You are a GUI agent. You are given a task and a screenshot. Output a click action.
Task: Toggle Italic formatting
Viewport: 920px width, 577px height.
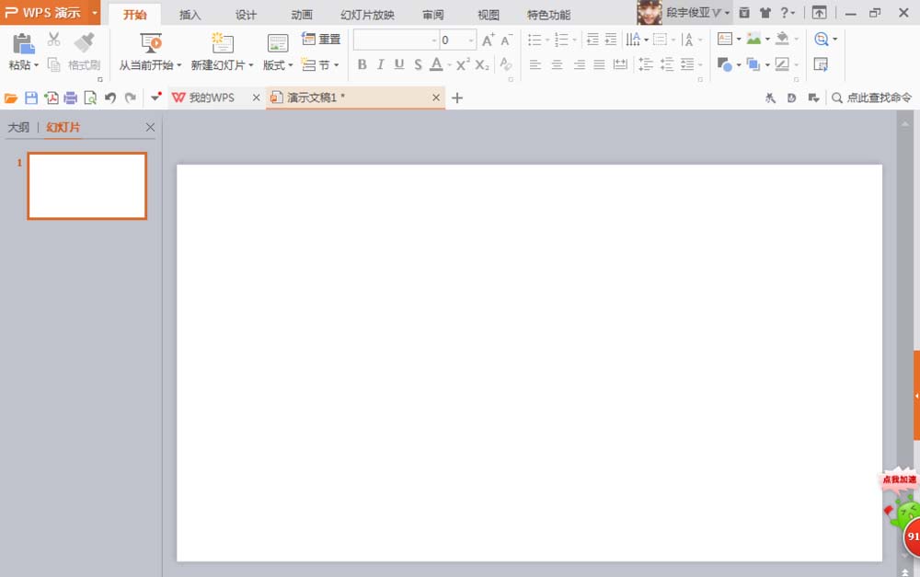(x=380, y=64)
